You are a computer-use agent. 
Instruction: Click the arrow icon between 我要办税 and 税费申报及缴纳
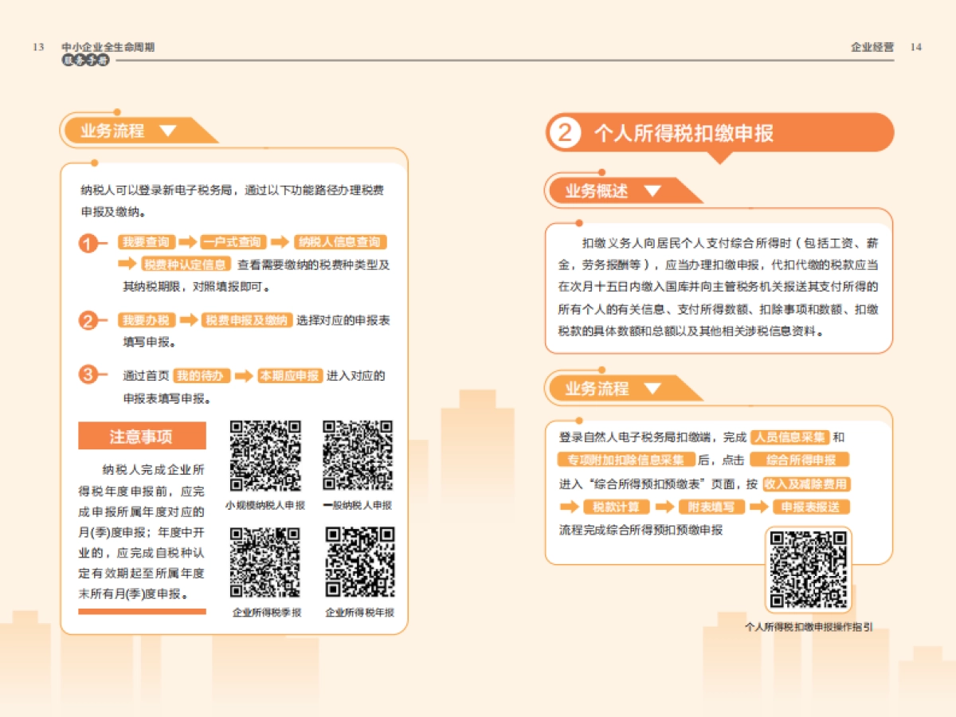188,320
